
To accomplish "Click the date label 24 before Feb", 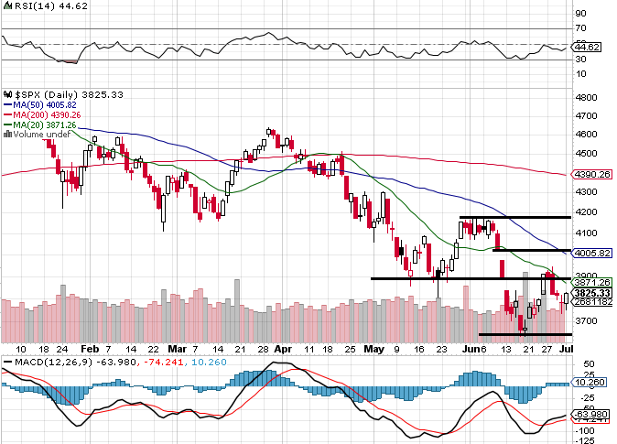I will (62, 349).
